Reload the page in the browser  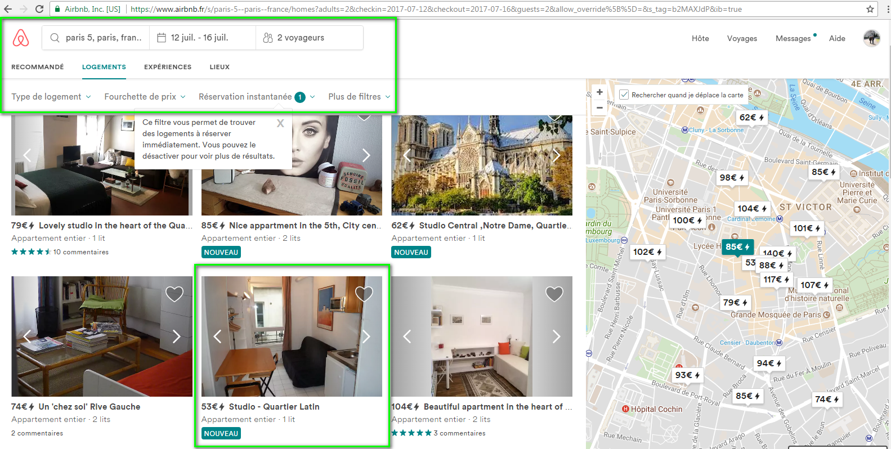(x=39, y=9)
